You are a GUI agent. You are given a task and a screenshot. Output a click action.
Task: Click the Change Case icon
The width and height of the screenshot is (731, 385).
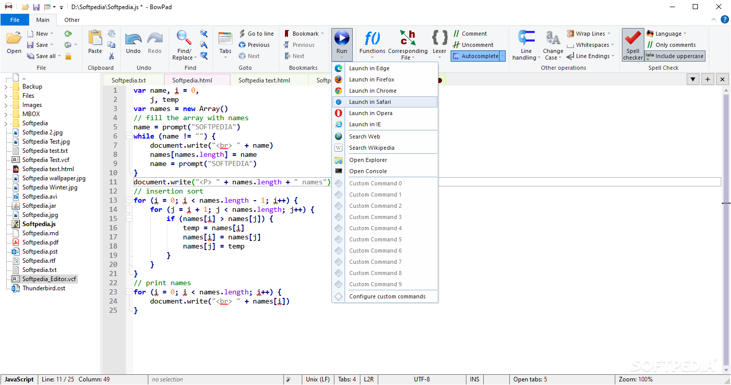click(x=553, y=38)
